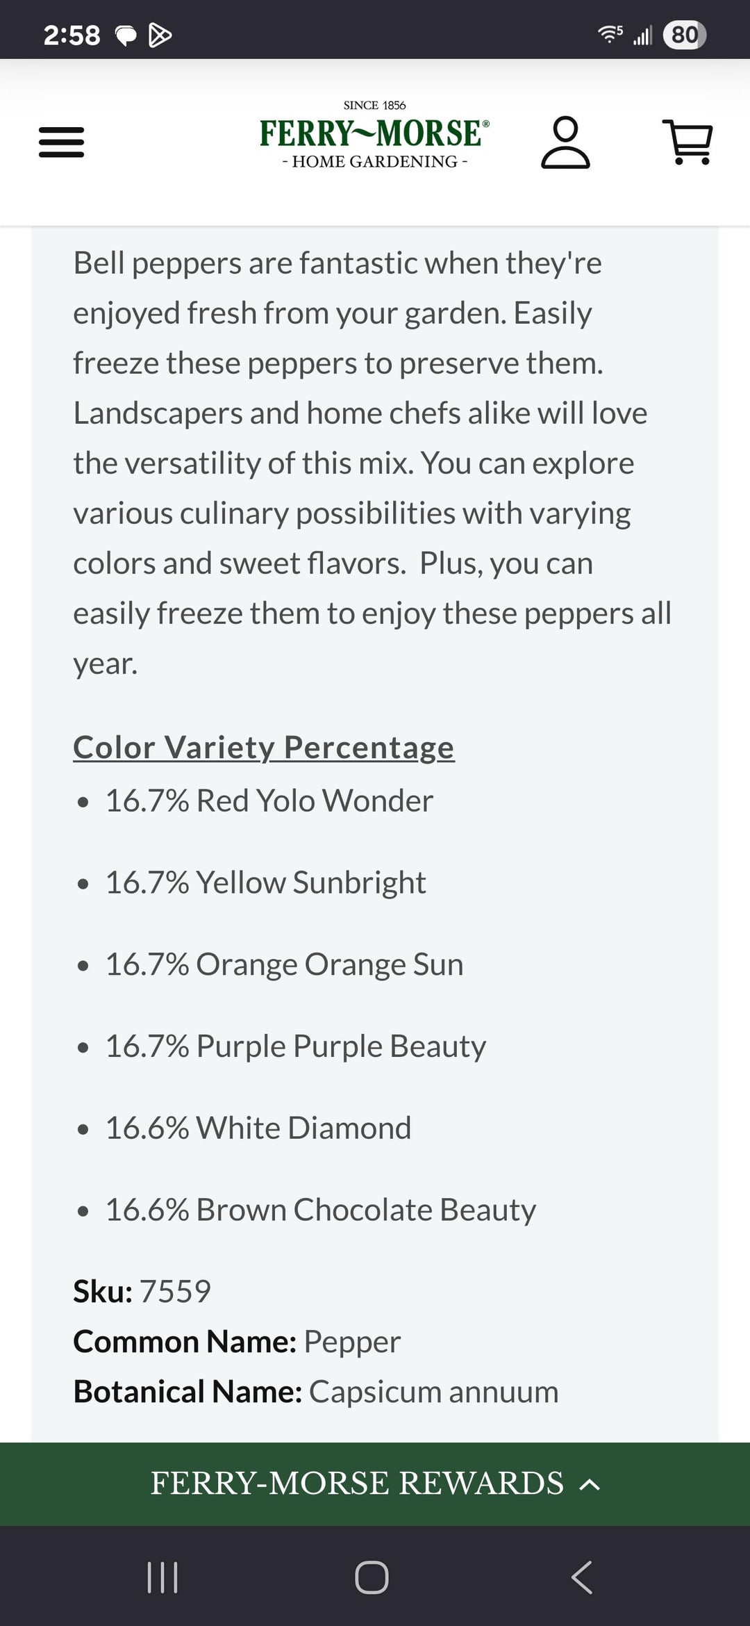750x1626 pixels.
Task: Tap the Play Store notification icon
Action: coord(160,35)
